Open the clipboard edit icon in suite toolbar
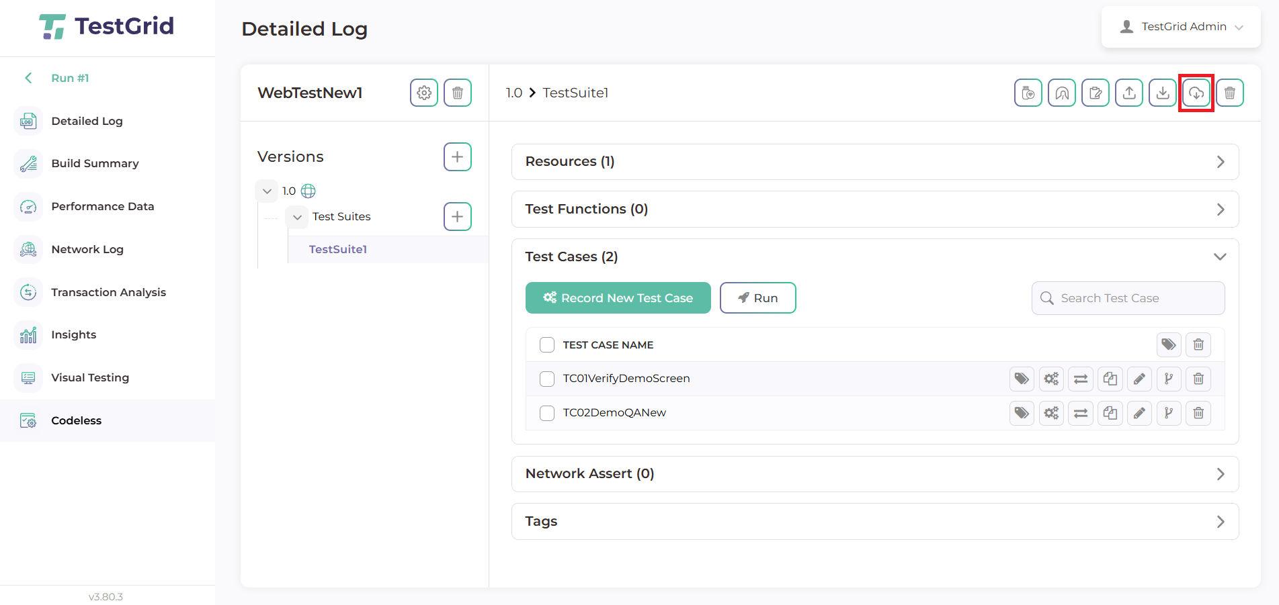 1096,93
